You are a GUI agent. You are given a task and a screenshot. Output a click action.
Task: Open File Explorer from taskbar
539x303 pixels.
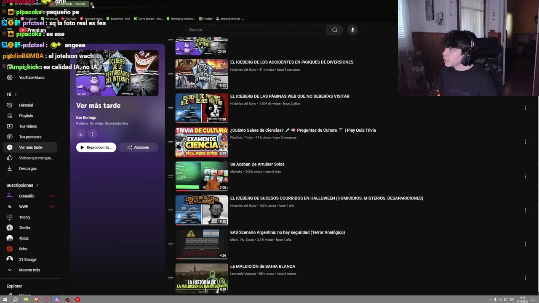[26, 300]
